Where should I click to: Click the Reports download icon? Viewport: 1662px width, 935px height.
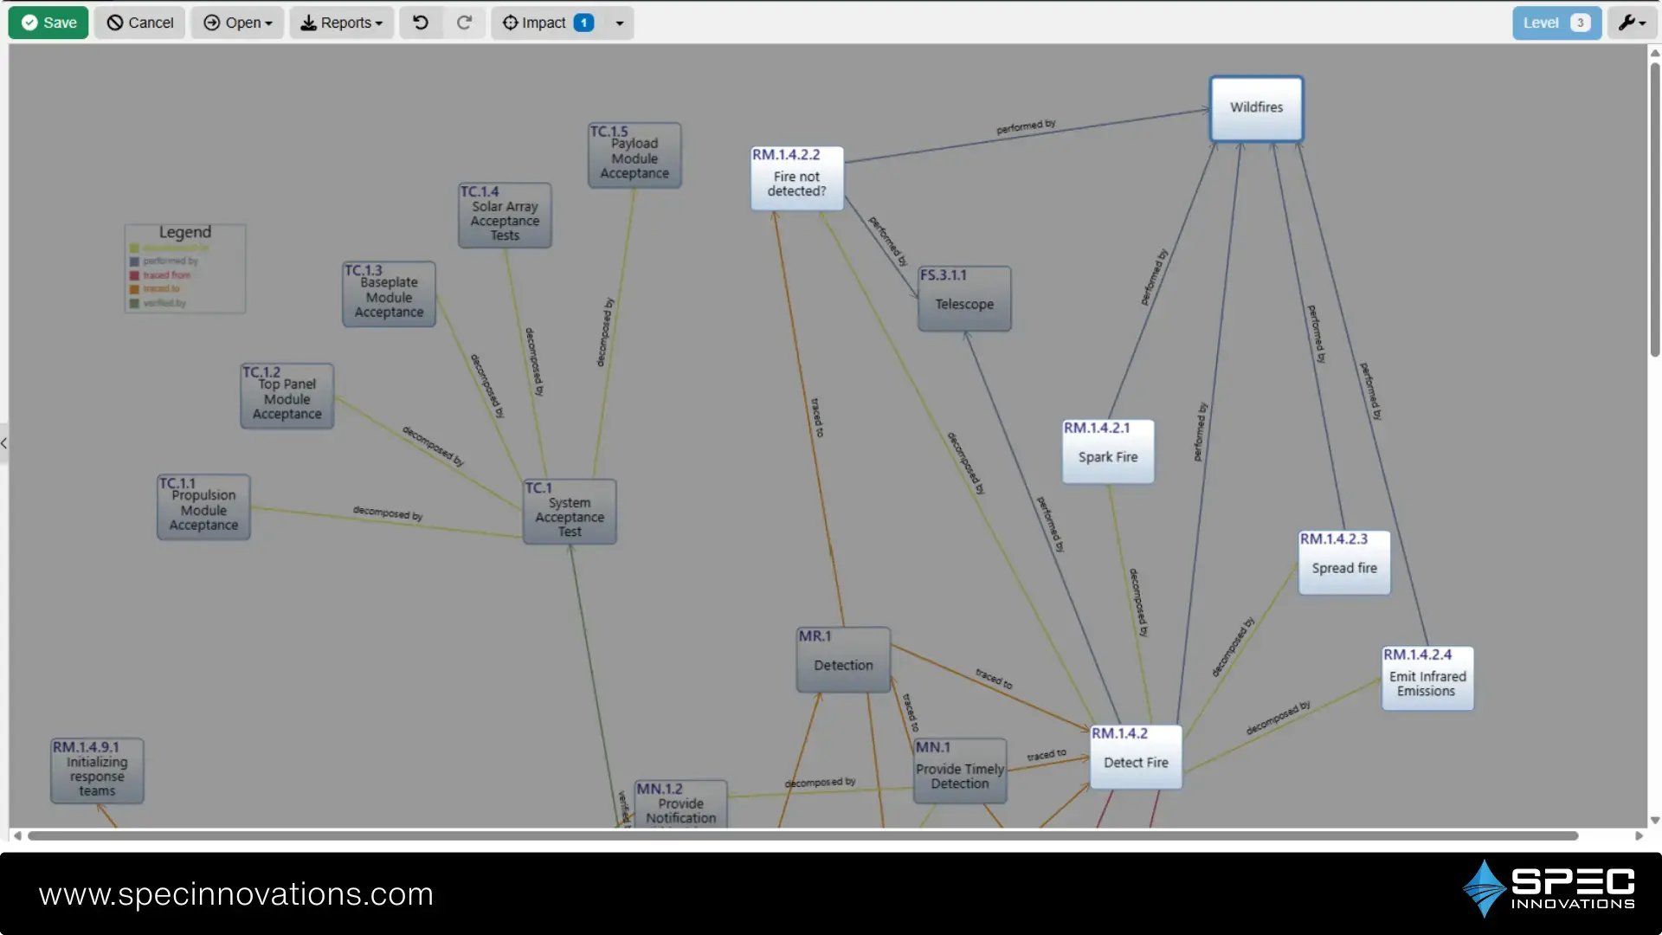click(x=308, y=23)
